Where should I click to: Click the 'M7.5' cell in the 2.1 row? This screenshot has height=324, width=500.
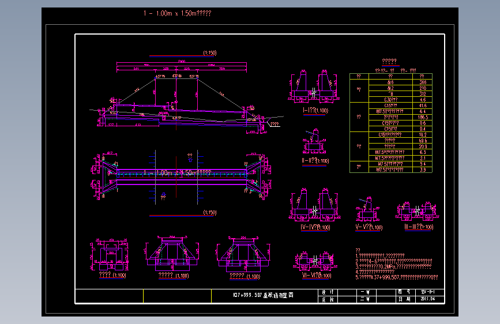[x=390, y=158]
